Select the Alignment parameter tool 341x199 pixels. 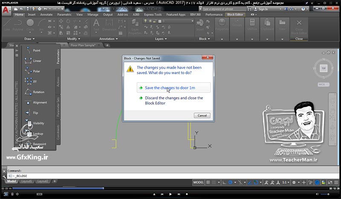tap(36, 102)
